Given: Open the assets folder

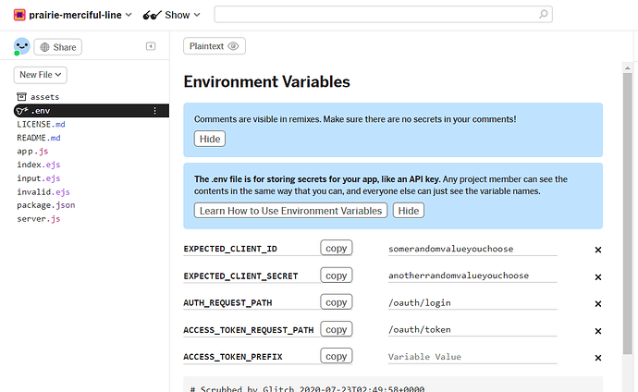Looking at the screenshot, I should [x=38, y=97].
